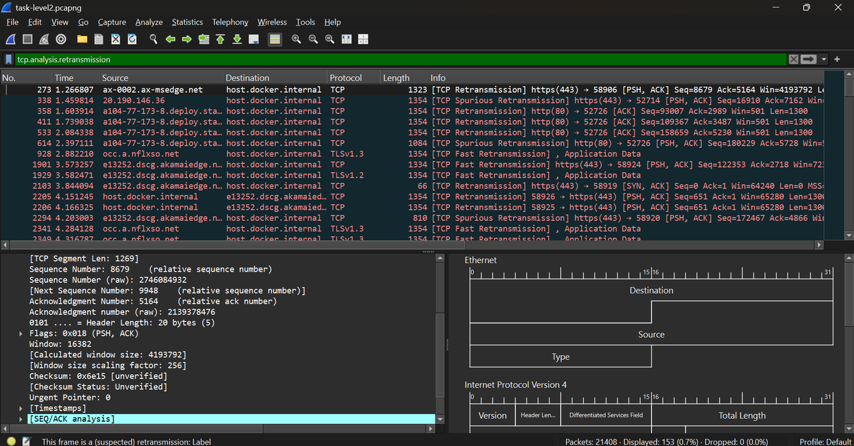Open a capture file via folder icon
This screenshot has height=446, width=854.
point(82,39)
